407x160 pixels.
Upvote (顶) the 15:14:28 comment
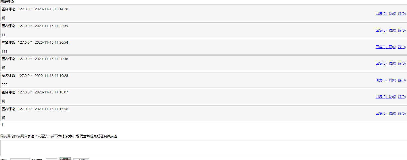(392, 14)
